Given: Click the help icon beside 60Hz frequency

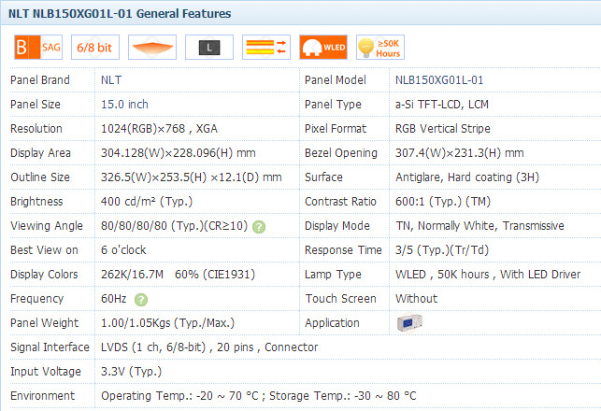Looking at the screenshot, I should tap(141, 300).
